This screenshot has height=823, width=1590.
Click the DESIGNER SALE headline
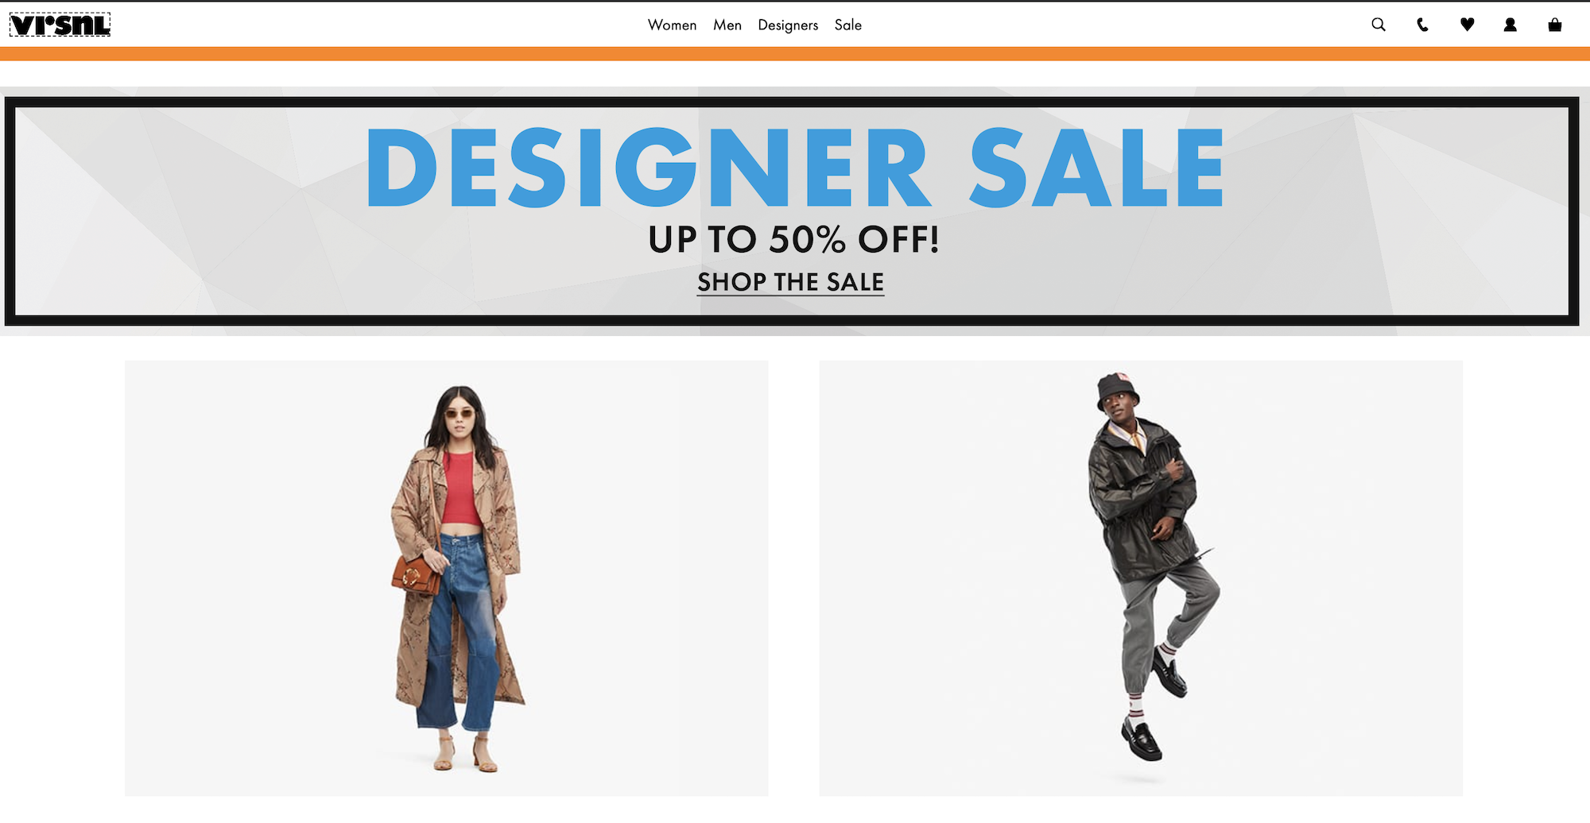coord(794,168)
